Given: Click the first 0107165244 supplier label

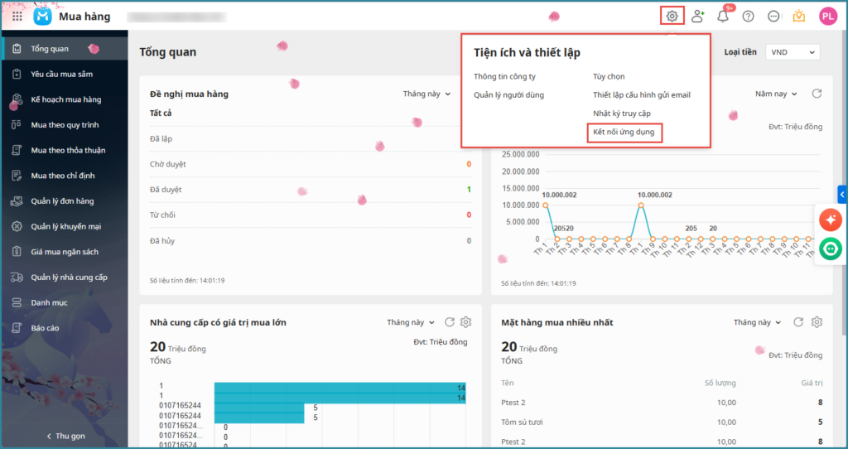Looking at the screenshot, I should pos(180,405).
